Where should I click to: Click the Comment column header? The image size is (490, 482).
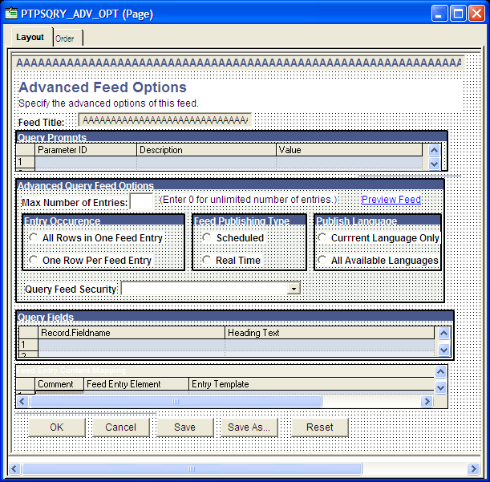pyautogui.click(x=59, y=384)
